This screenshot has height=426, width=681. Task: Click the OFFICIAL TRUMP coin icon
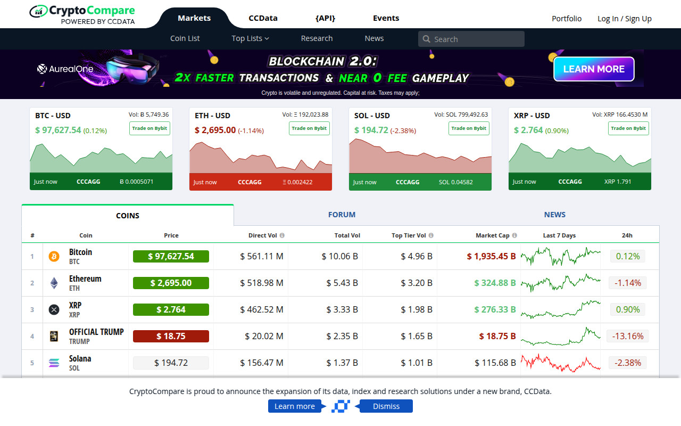[x=54, y=337]
